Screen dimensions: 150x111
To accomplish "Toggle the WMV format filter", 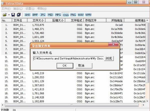I will click(x=88, y=15).
